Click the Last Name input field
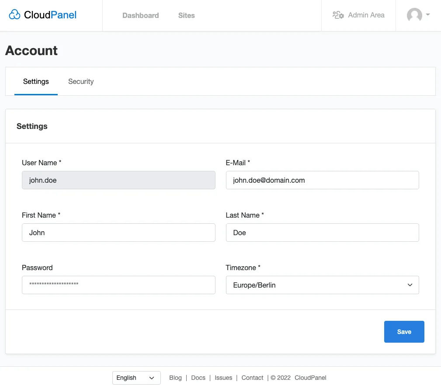 (x=322, y=233)
